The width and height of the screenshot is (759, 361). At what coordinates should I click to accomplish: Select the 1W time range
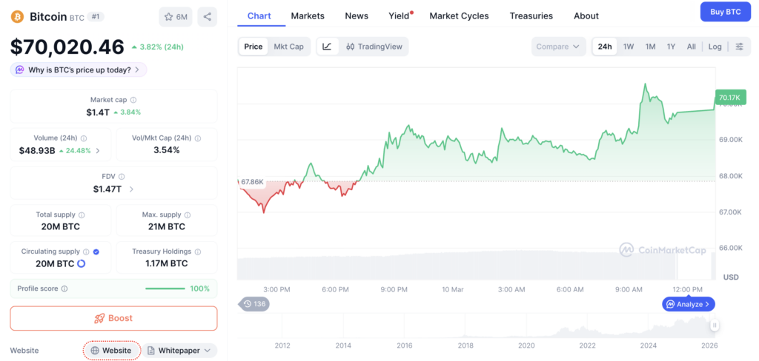pyautogui.click(x=629, y=47)
